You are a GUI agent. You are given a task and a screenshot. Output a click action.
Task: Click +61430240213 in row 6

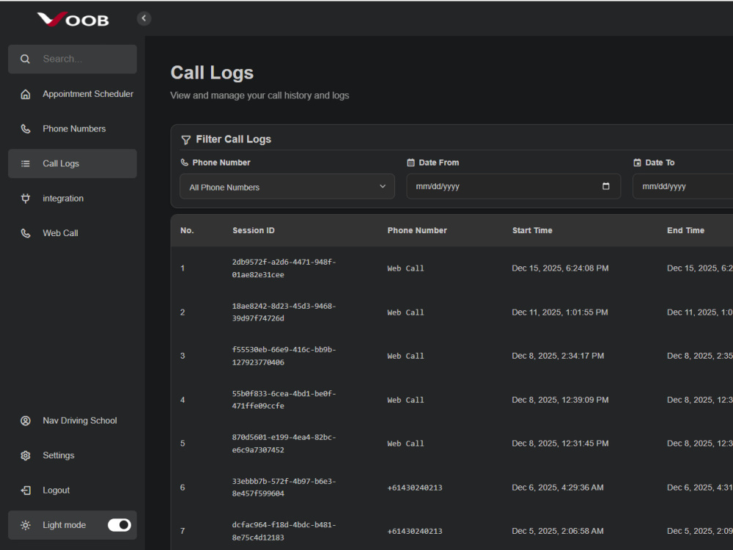[x=415, y=488]
